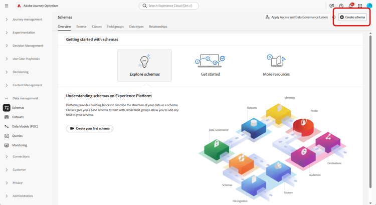
Task: Open Queries in the sidebar
Action: tap(17, 136)
